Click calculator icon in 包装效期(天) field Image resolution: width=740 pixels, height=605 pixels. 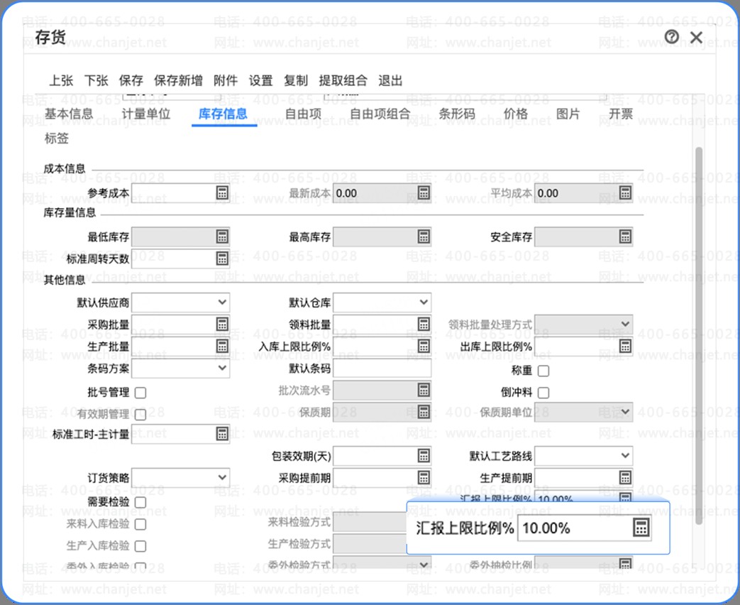tap(424, 455)
